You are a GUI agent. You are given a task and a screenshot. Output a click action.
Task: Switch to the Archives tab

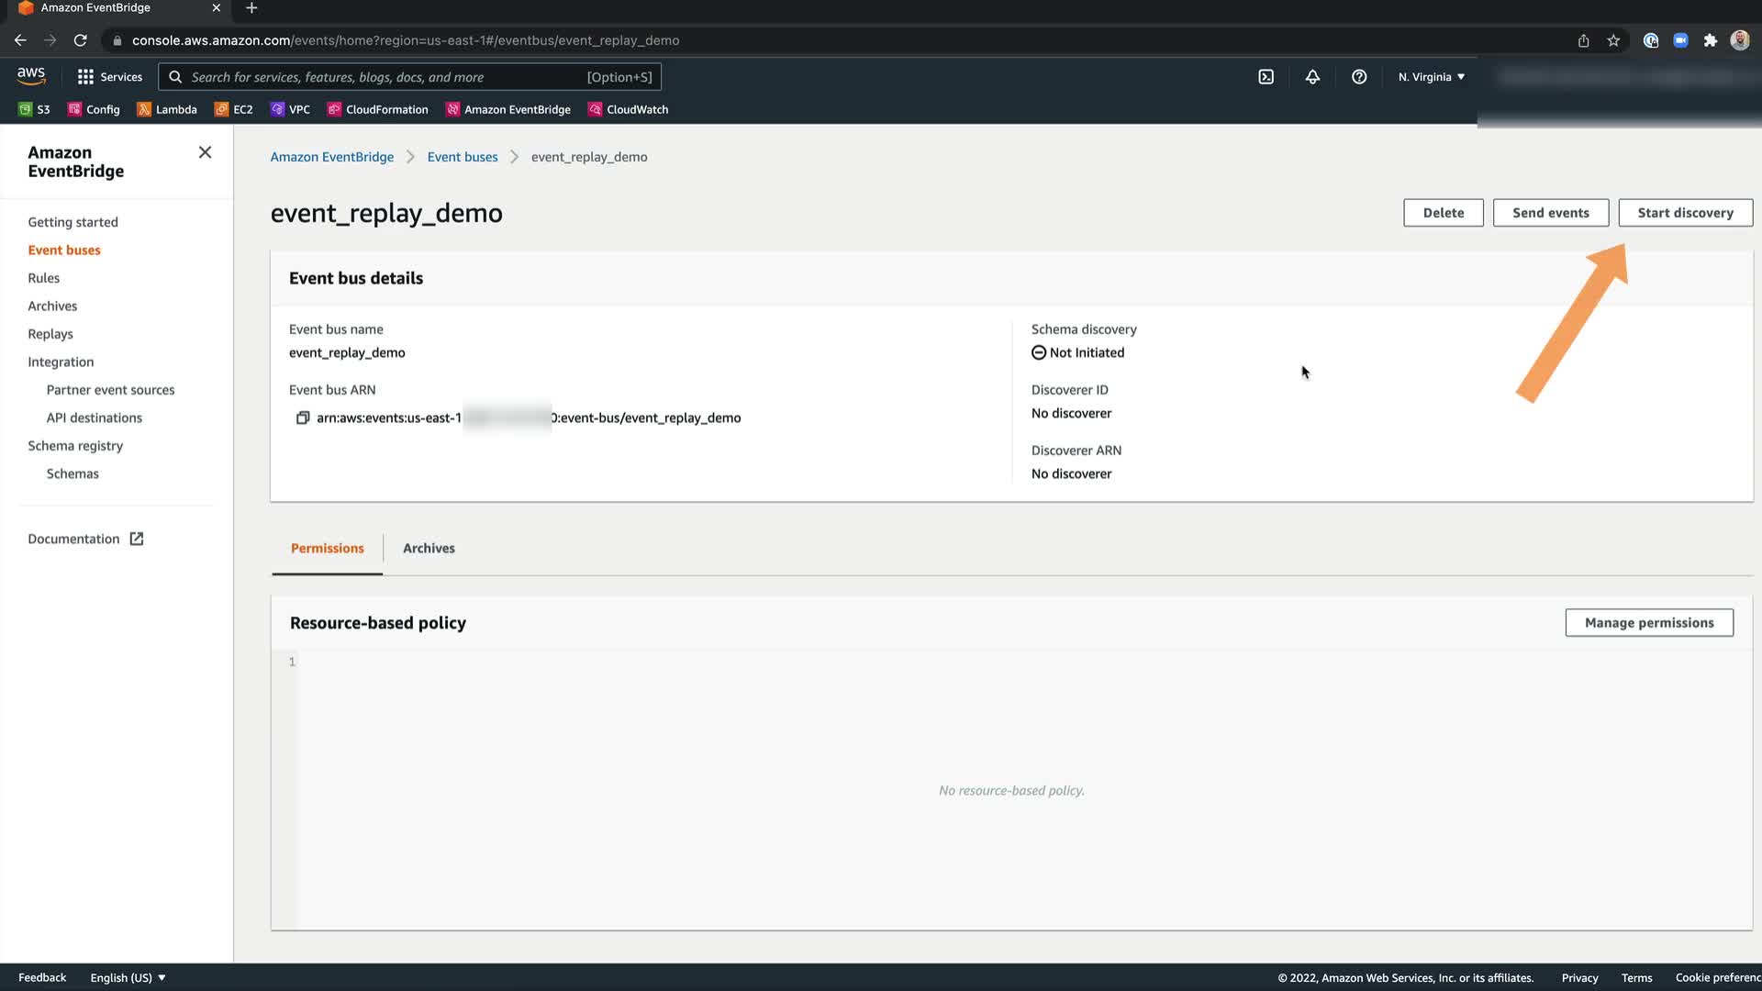(429, 548)
